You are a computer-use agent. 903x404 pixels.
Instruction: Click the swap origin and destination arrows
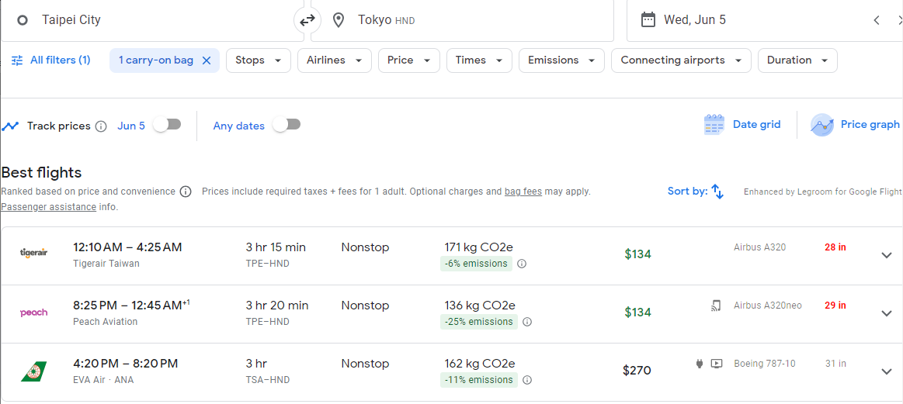point(307,20)
